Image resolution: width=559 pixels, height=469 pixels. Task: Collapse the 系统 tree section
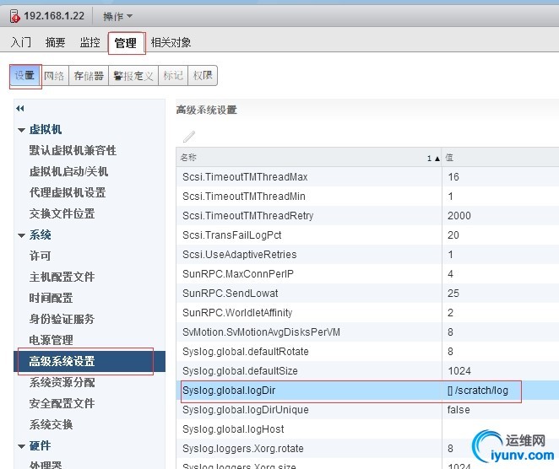point(21,235)
